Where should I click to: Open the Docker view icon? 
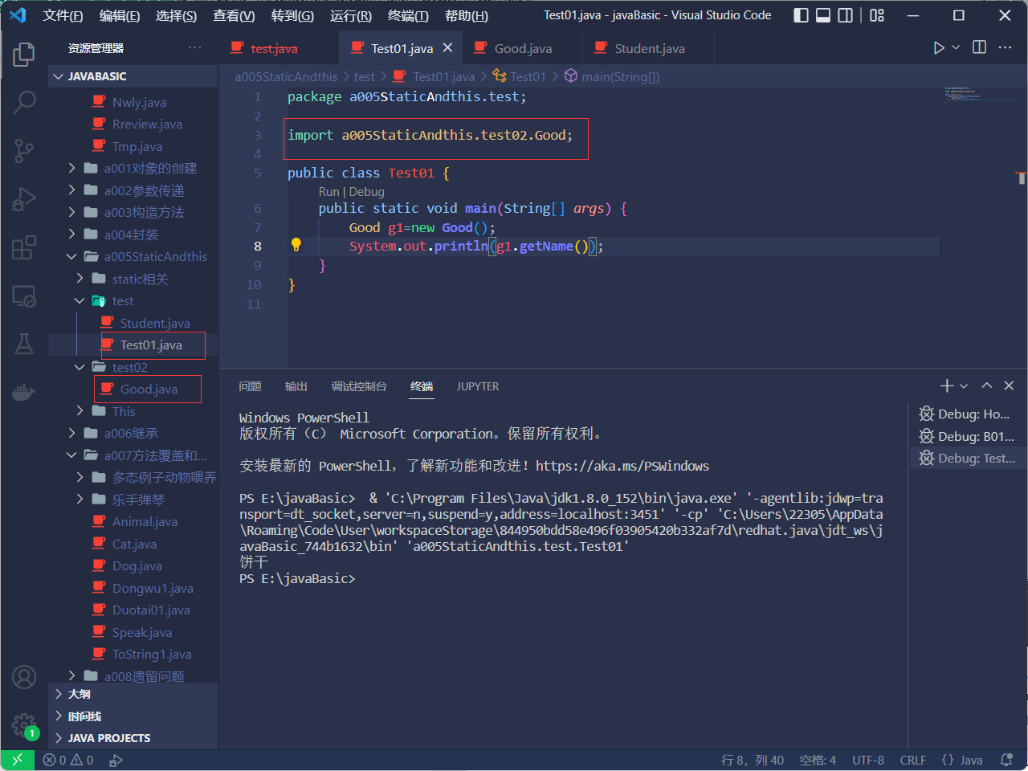coord(24,392)
